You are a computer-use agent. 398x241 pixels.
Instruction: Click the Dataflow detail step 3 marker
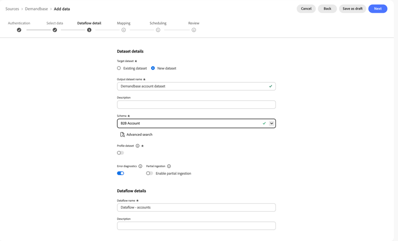89,30
